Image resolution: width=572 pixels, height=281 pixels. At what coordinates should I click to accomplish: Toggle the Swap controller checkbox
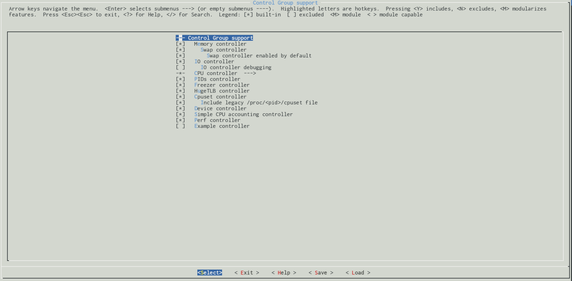181,50
